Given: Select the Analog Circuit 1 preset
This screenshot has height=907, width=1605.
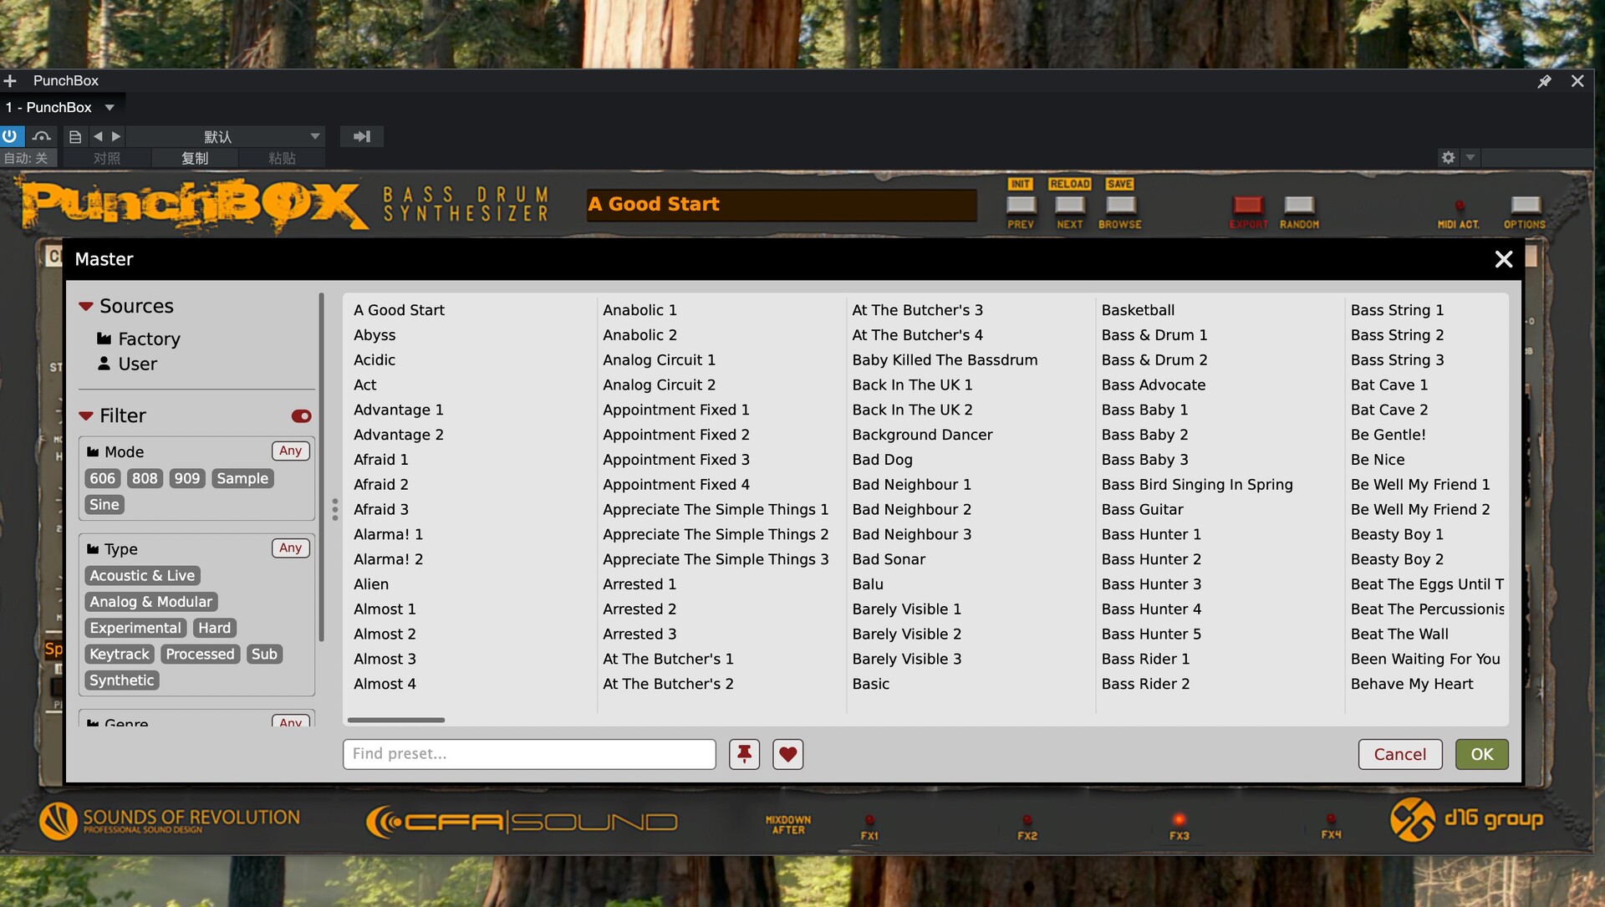Looking at the screenshot, I should coord(659,360).
